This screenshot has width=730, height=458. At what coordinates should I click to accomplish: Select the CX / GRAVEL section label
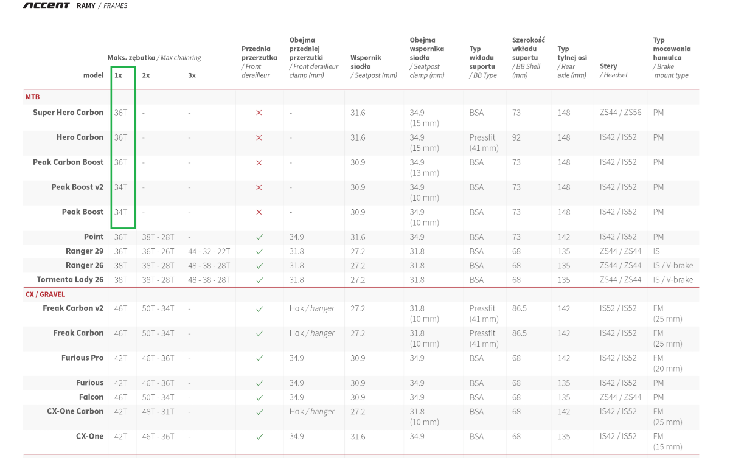pyautogui.click(x=46, y=294)
